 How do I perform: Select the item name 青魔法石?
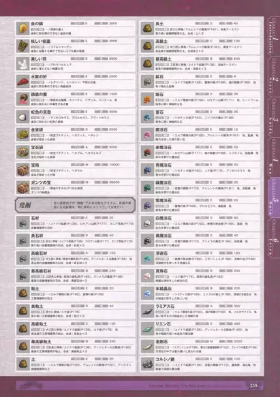[x=164, y=165]
